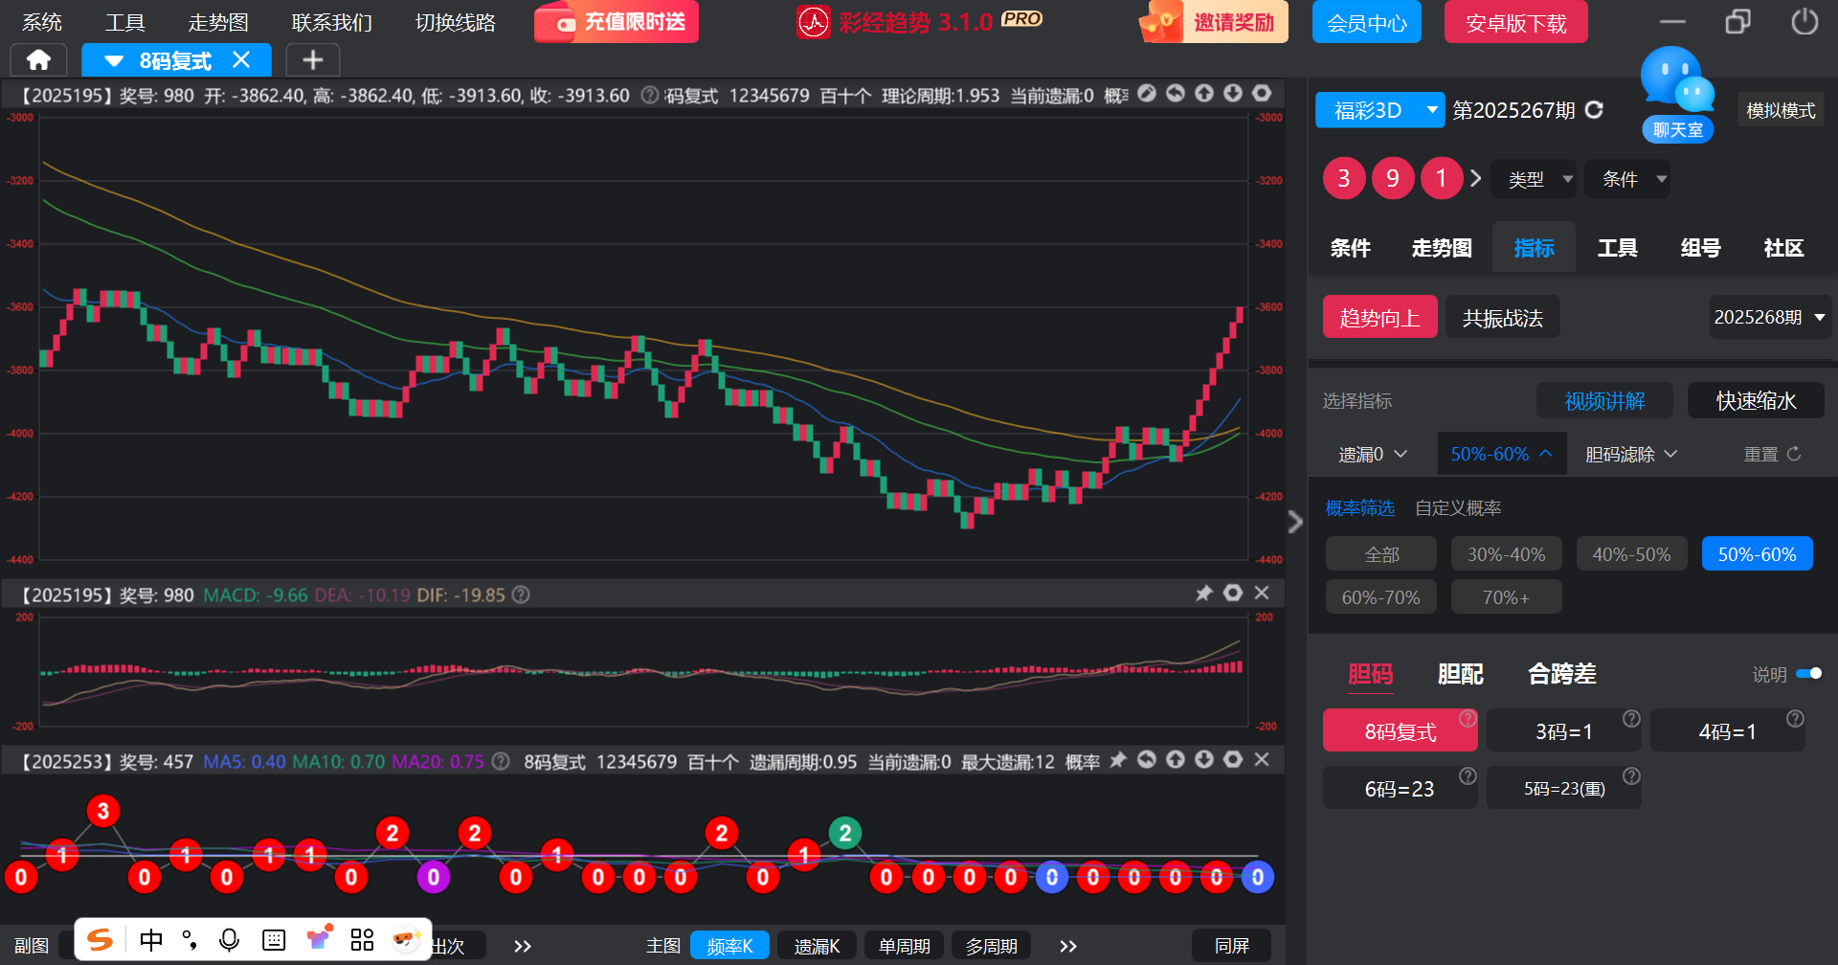This screenshot has height=965, width=1838.
Task: Click the help icon next to 8码复式 button
Action: [x=1468, y=718]
